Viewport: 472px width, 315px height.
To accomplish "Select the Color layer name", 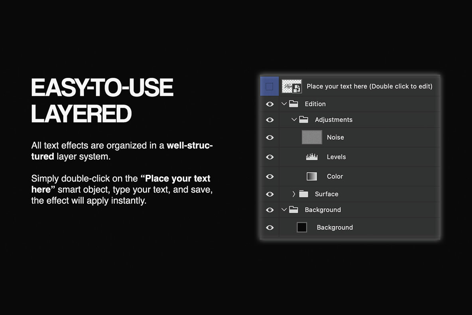I will (335, 176).
